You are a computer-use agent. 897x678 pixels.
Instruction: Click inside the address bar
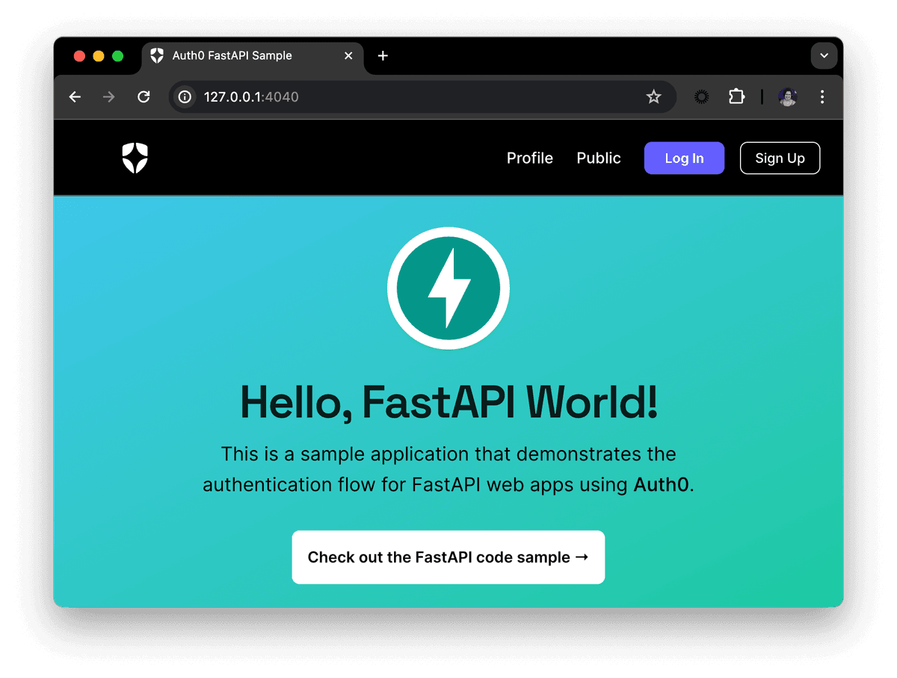pyautogui.click(x=374, y=96)
